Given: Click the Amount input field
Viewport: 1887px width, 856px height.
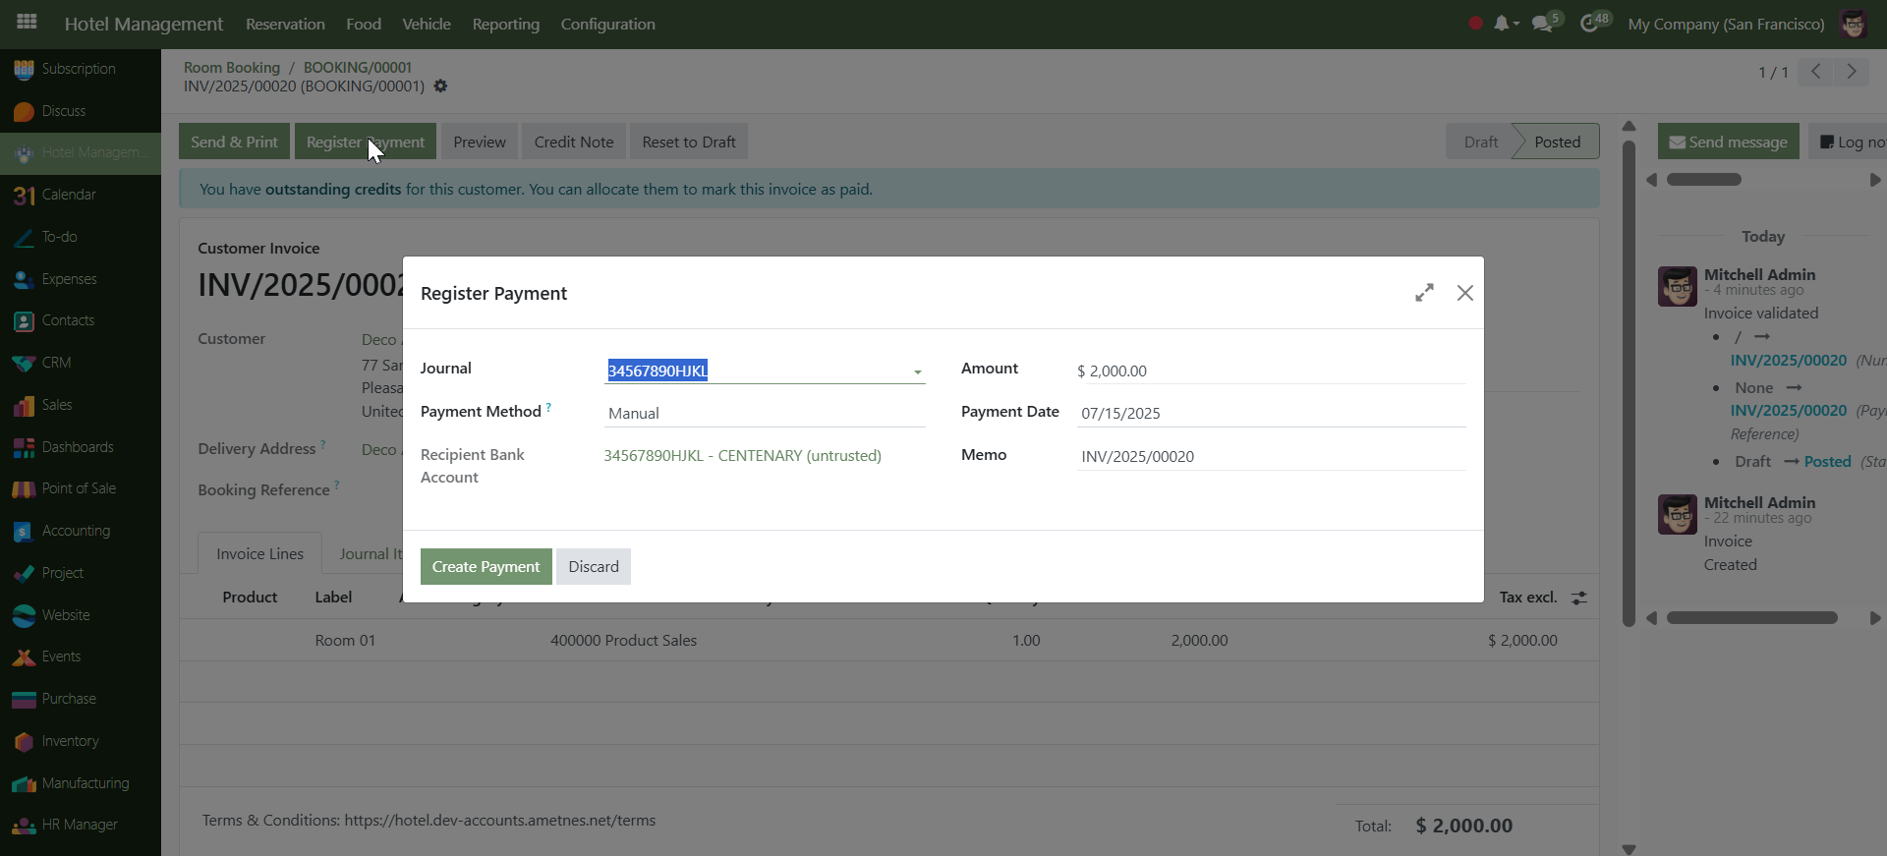Looking at the screenshot, I should [1270, 371].
